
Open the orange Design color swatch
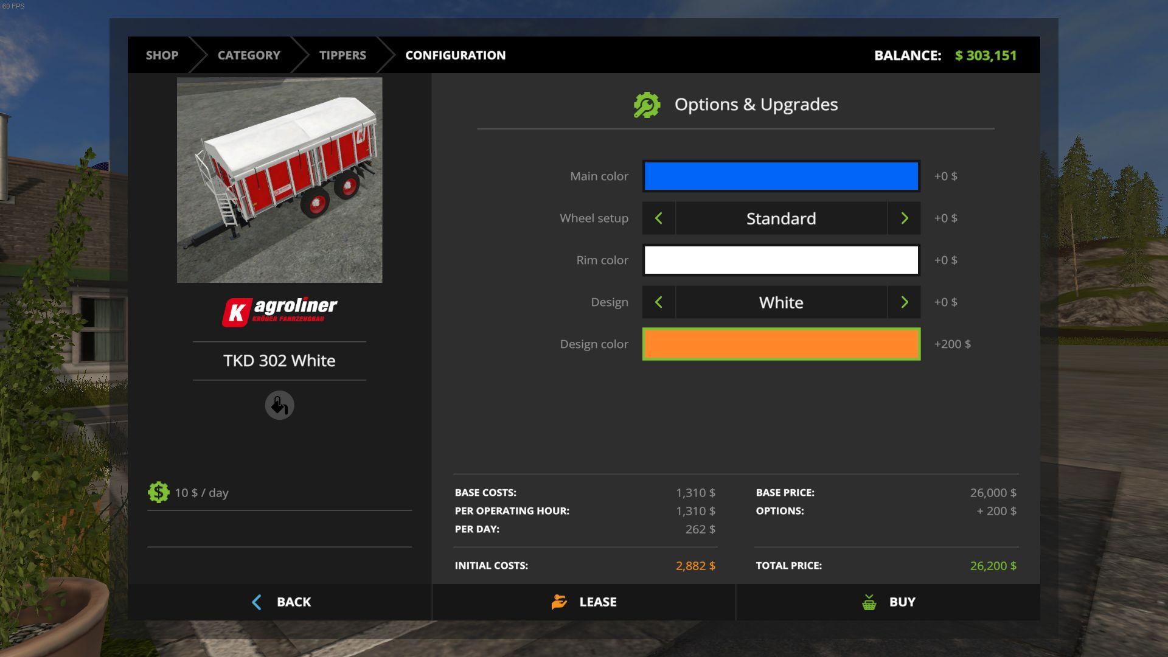point(781,344)
